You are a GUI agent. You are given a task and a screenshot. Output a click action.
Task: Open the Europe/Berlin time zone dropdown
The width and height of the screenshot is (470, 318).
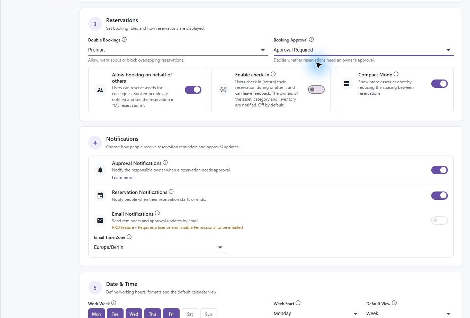160,247
